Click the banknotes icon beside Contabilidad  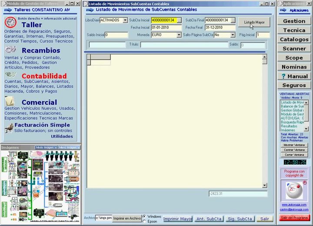pyautogui.click(x=10, y=75)
